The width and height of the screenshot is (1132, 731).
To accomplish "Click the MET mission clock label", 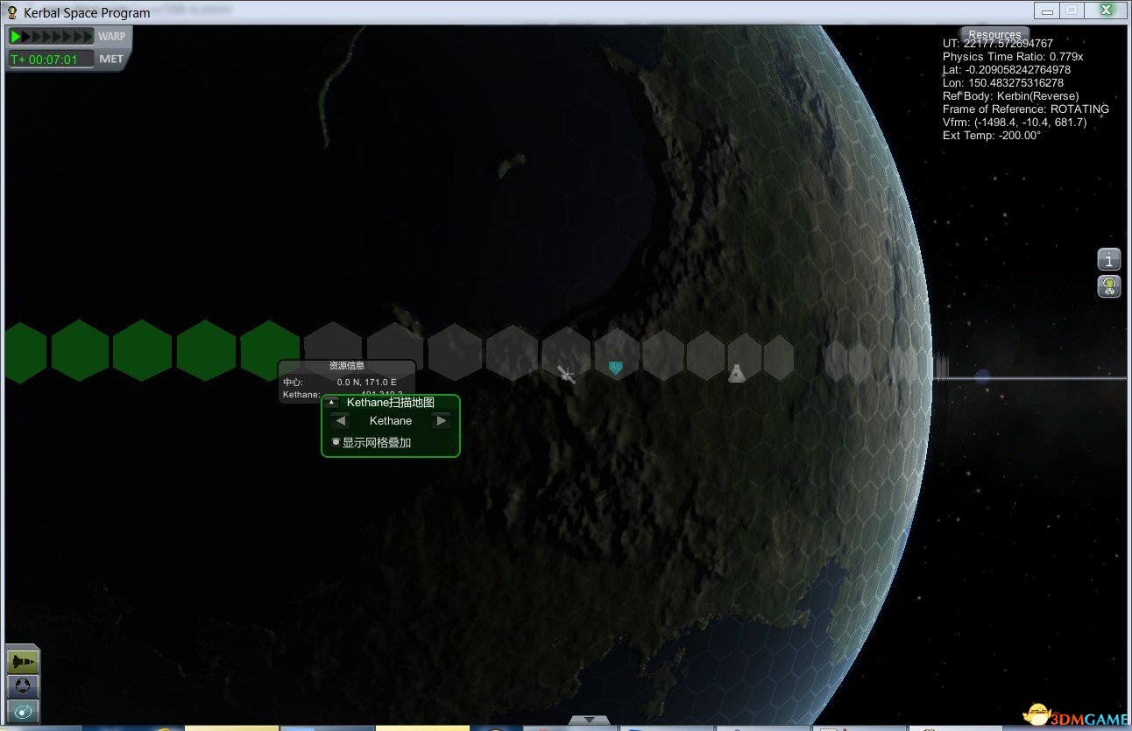I will pyautogui.click(x=111, y=60).
